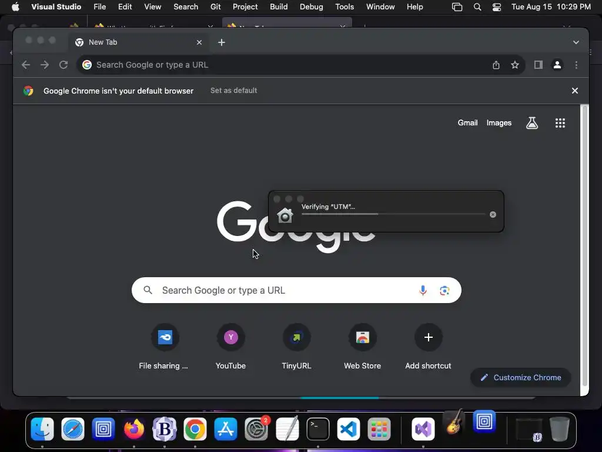Open a new Chrome tab
Viewport: 602px width, 452px height.
[222, 42]
